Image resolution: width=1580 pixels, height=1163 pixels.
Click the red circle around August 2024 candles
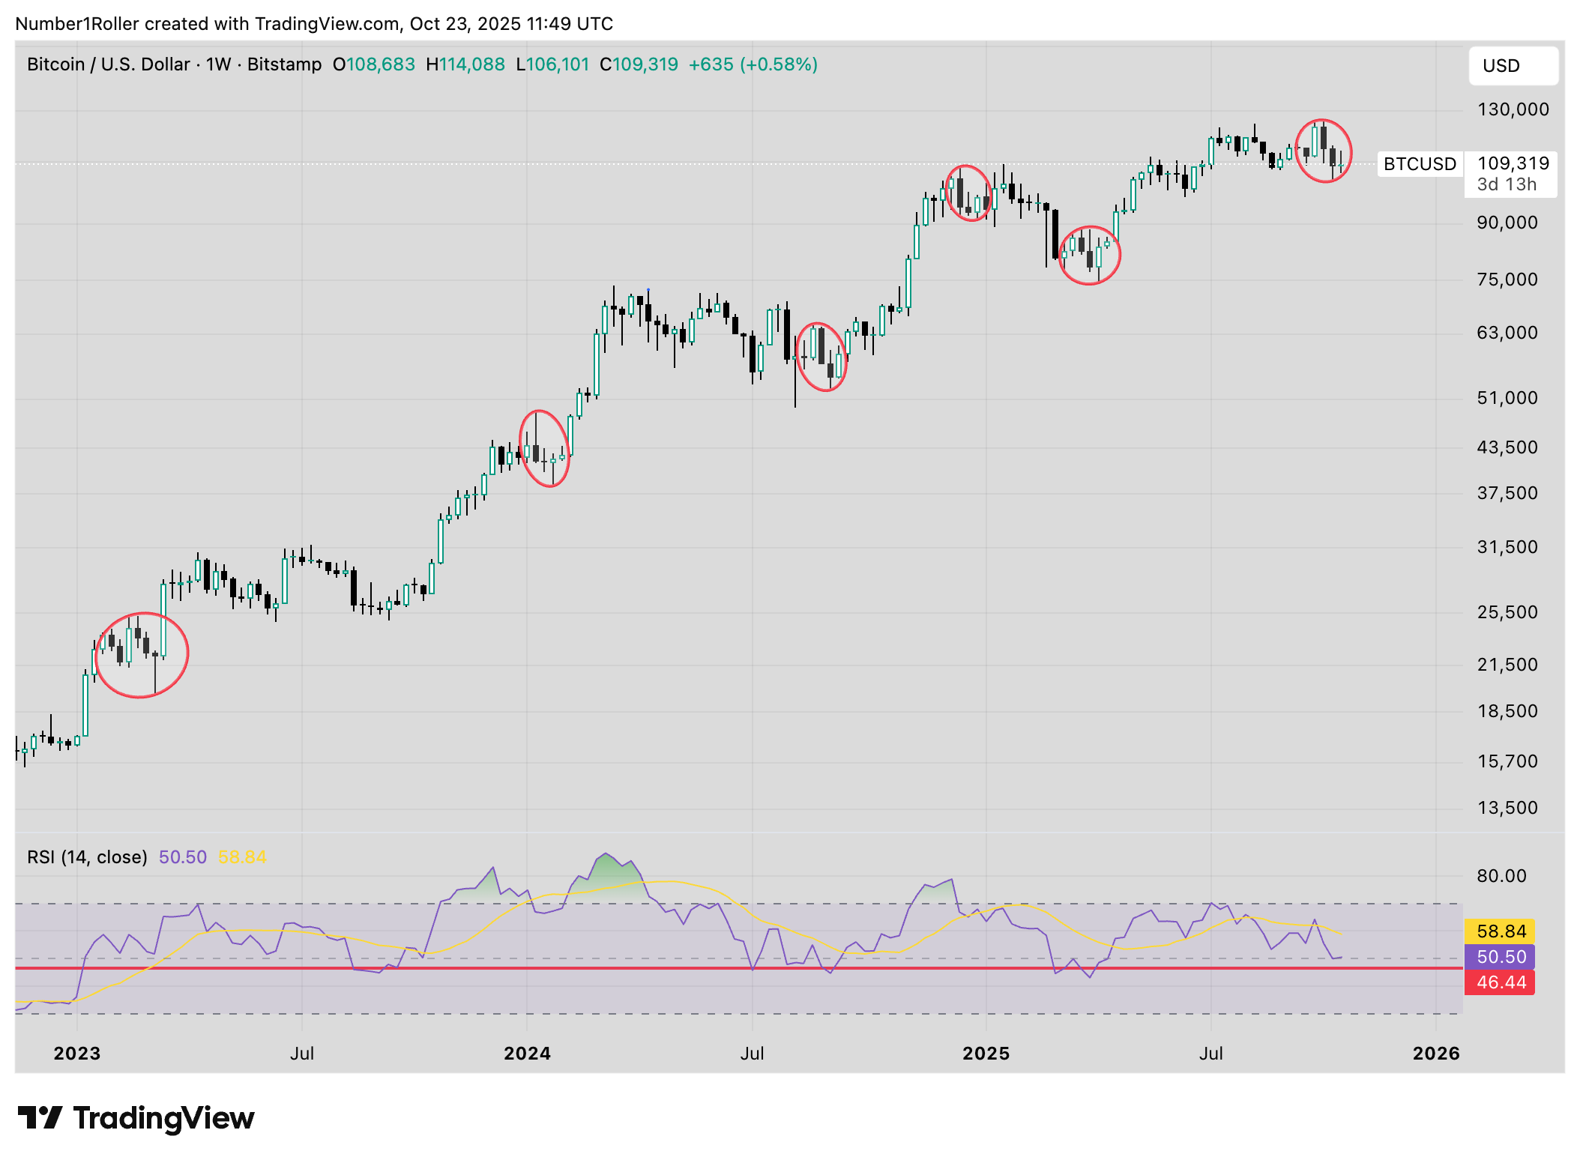[821, 357]
